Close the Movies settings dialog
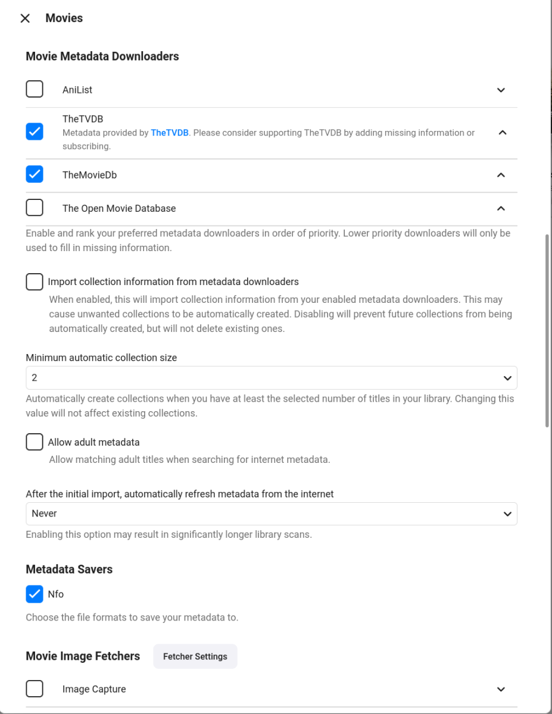The width and height of the screenshot is (552, 714). (24, 18)
